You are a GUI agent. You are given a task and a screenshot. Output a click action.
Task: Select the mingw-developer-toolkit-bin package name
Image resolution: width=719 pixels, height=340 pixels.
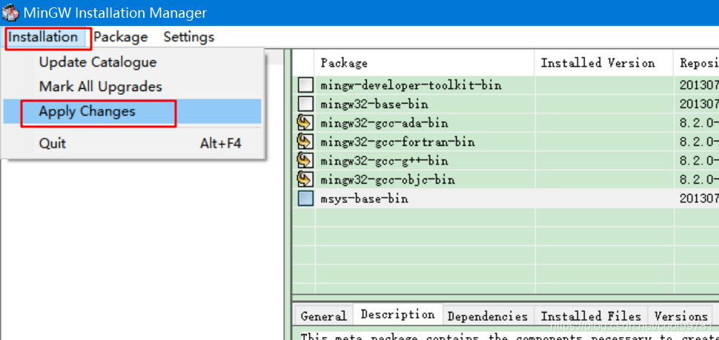tap(411, 85)
